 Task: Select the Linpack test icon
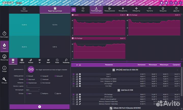click(22, 61)
